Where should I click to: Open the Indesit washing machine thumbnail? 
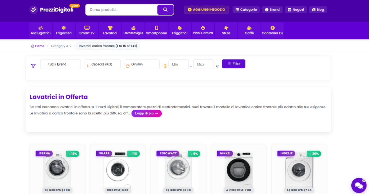[299, 169]
